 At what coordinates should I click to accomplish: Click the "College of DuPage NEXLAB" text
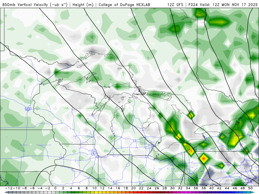point(124,5)
